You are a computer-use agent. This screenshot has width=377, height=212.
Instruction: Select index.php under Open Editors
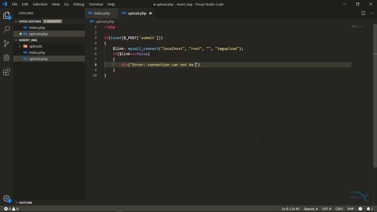(x=49, y=28)
